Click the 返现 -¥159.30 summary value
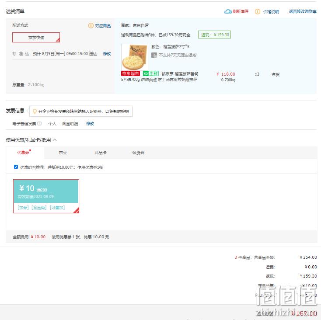This screenshot has width=321, height=320. point(307,276)
